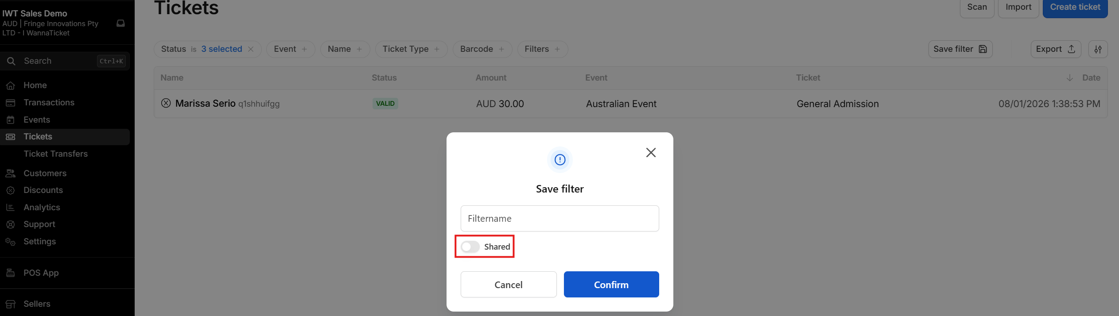
Task: Click the VALID status badge
Action: coord(385,104)
